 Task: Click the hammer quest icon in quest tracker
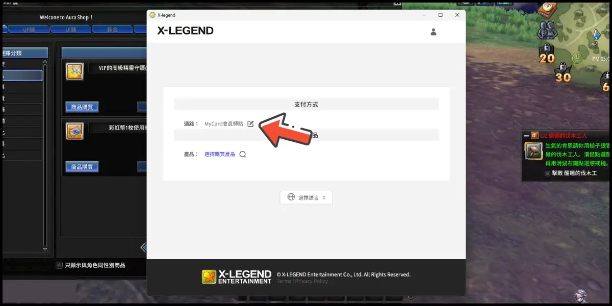click(x=533, y=150)
